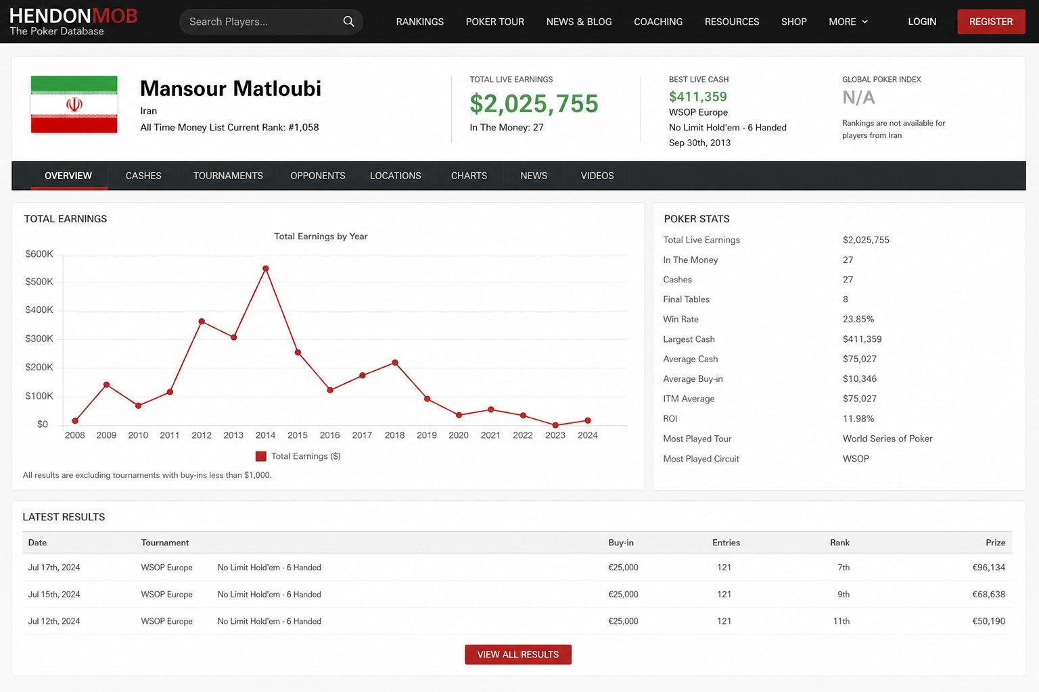Open the OPPONENTS tab
This screenshot has width=1039, height=692.
(x=318, y=176)
